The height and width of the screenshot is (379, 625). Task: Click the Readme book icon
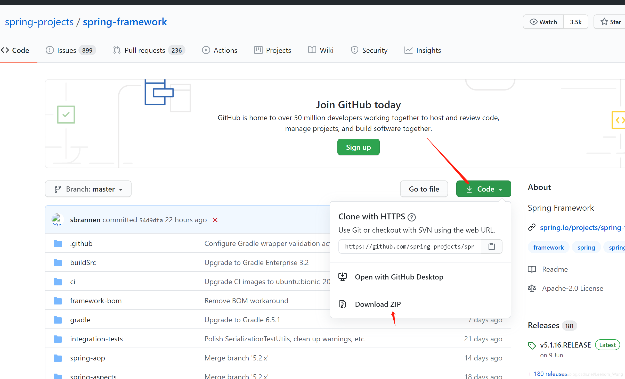coord(532,269)
